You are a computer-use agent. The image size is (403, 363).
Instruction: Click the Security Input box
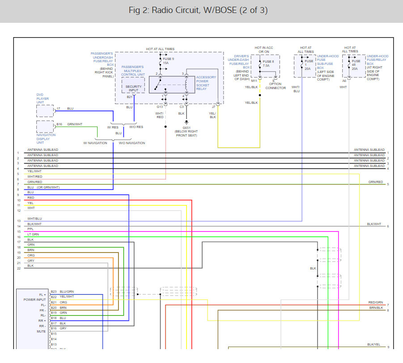[133, 85]
